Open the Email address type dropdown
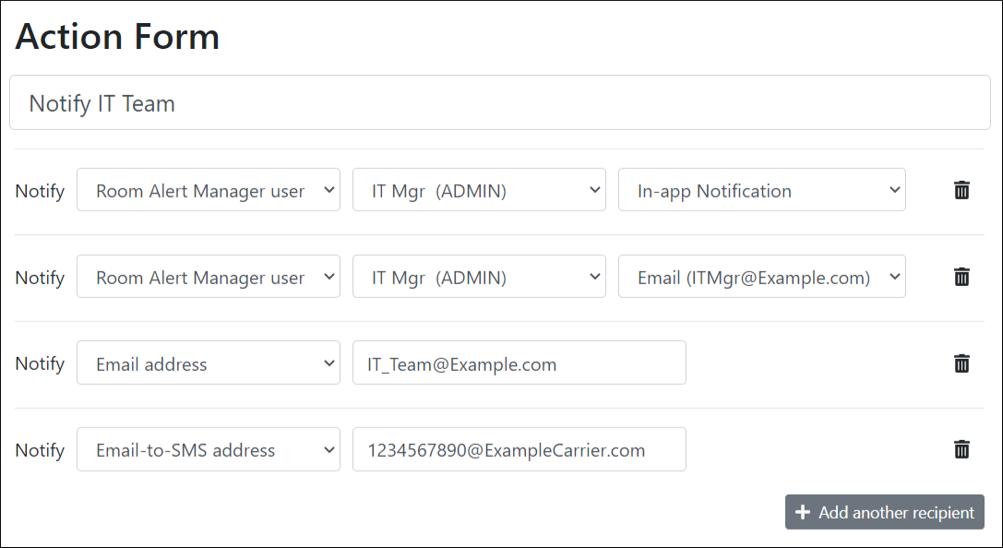The width and height of the screenshot is (1003, 548). (x=208, y=363)
